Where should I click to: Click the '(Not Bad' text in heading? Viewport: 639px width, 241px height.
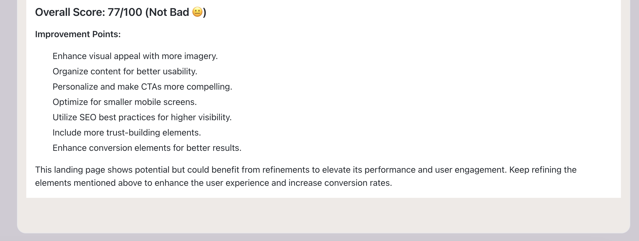coord(167,12)
